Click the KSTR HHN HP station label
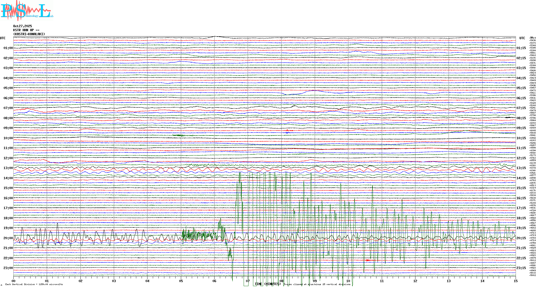Viewport: 537px width, 288px height. 26,30
